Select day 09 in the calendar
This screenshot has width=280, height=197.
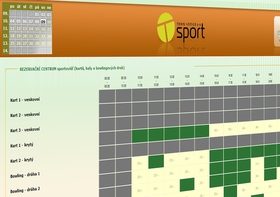tap(43, 21)
